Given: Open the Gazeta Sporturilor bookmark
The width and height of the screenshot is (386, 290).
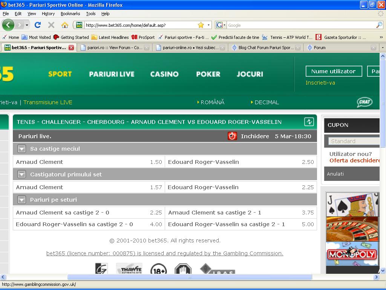Looking at the screenshot, I should (341, 37).
